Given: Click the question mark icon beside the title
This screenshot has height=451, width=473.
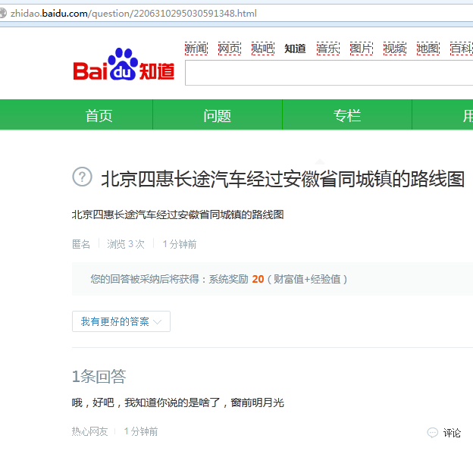Looking at the screenshot, I should click(x=82, y=177).
